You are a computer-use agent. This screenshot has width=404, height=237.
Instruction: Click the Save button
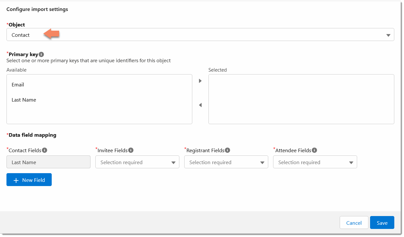click(382, 222)
